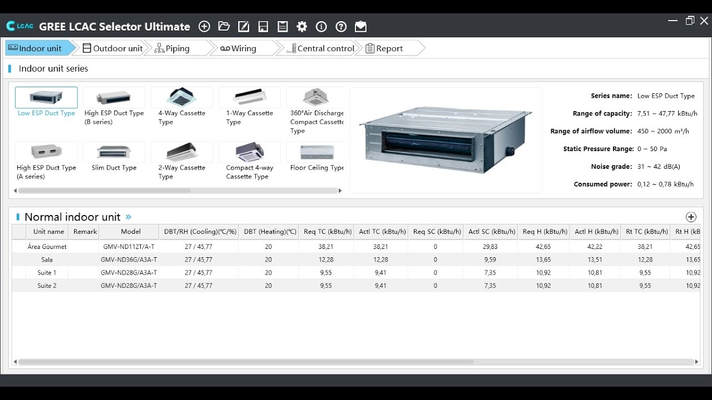
Task: Open help with the question mark icon
Action: point(341,27)
